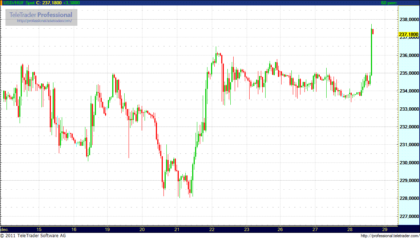Click date 26 on the time axis
The width and height of the screenshot is (420, 239).
[280, 230]
